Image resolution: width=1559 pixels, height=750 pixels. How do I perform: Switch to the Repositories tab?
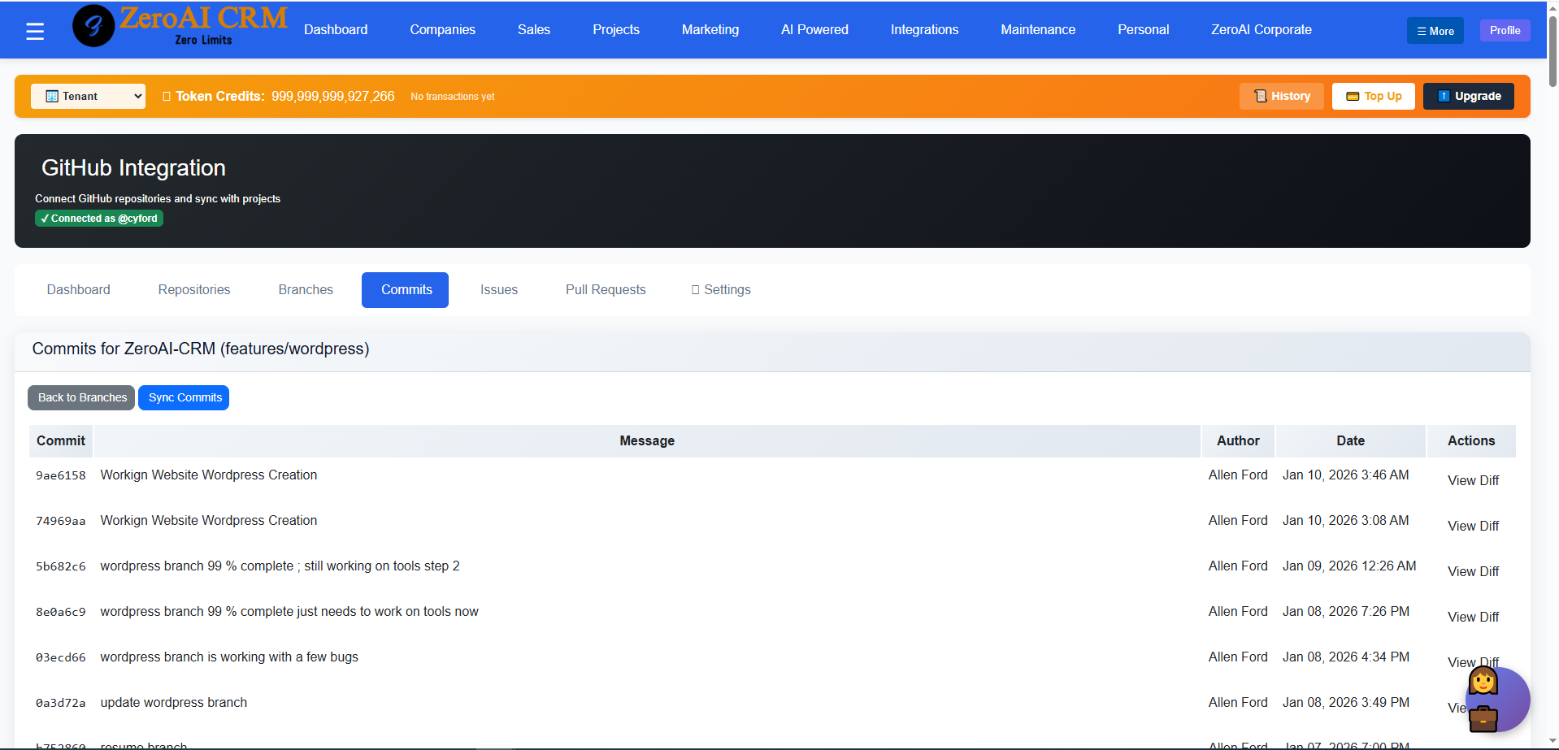pos(194,290)
